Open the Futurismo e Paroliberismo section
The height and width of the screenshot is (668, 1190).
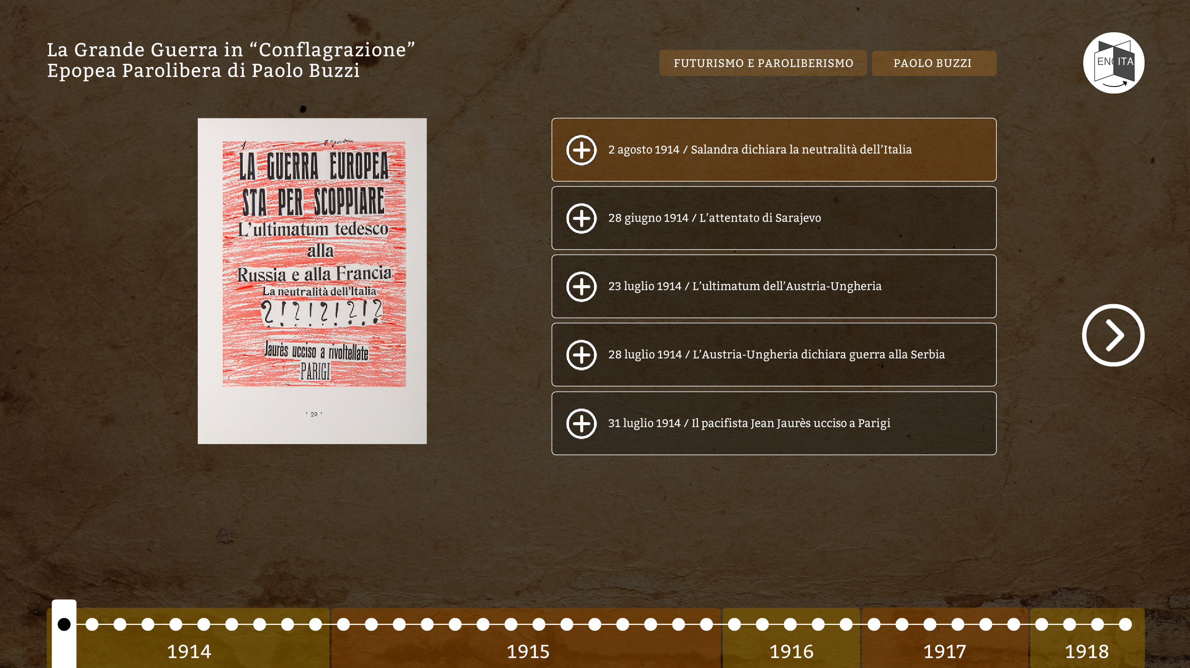coord(763,63)
